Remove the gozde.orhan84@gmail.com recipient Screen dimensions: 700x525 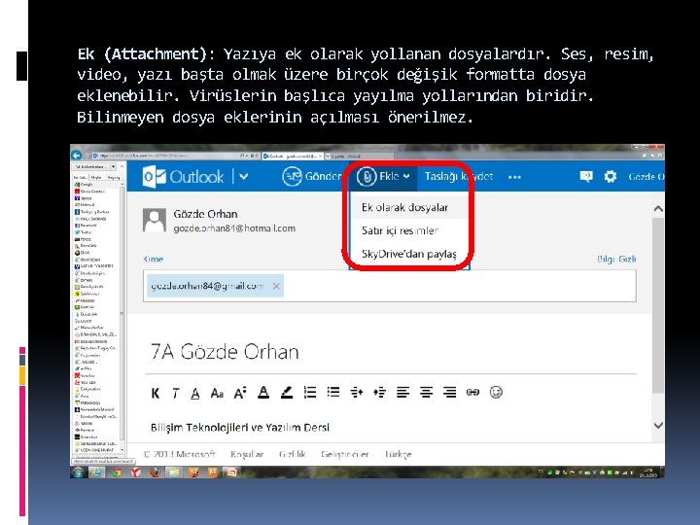tap(276, 286)
